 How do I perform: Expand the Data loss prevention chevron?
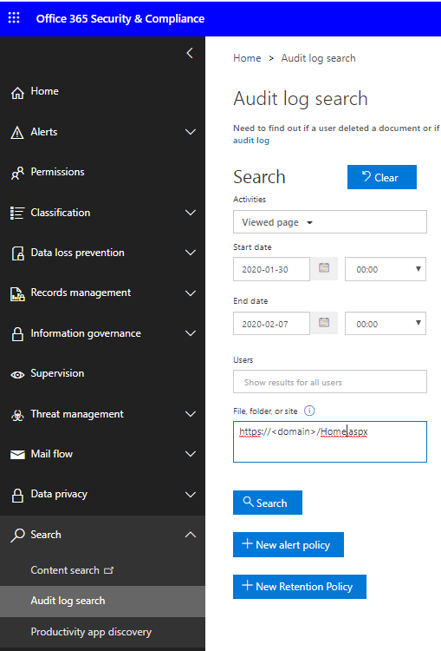pos(191,253)
